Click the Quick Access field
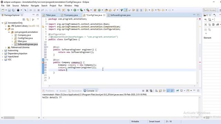The width and height of the screenshot is (221, 124). [210, 10]
